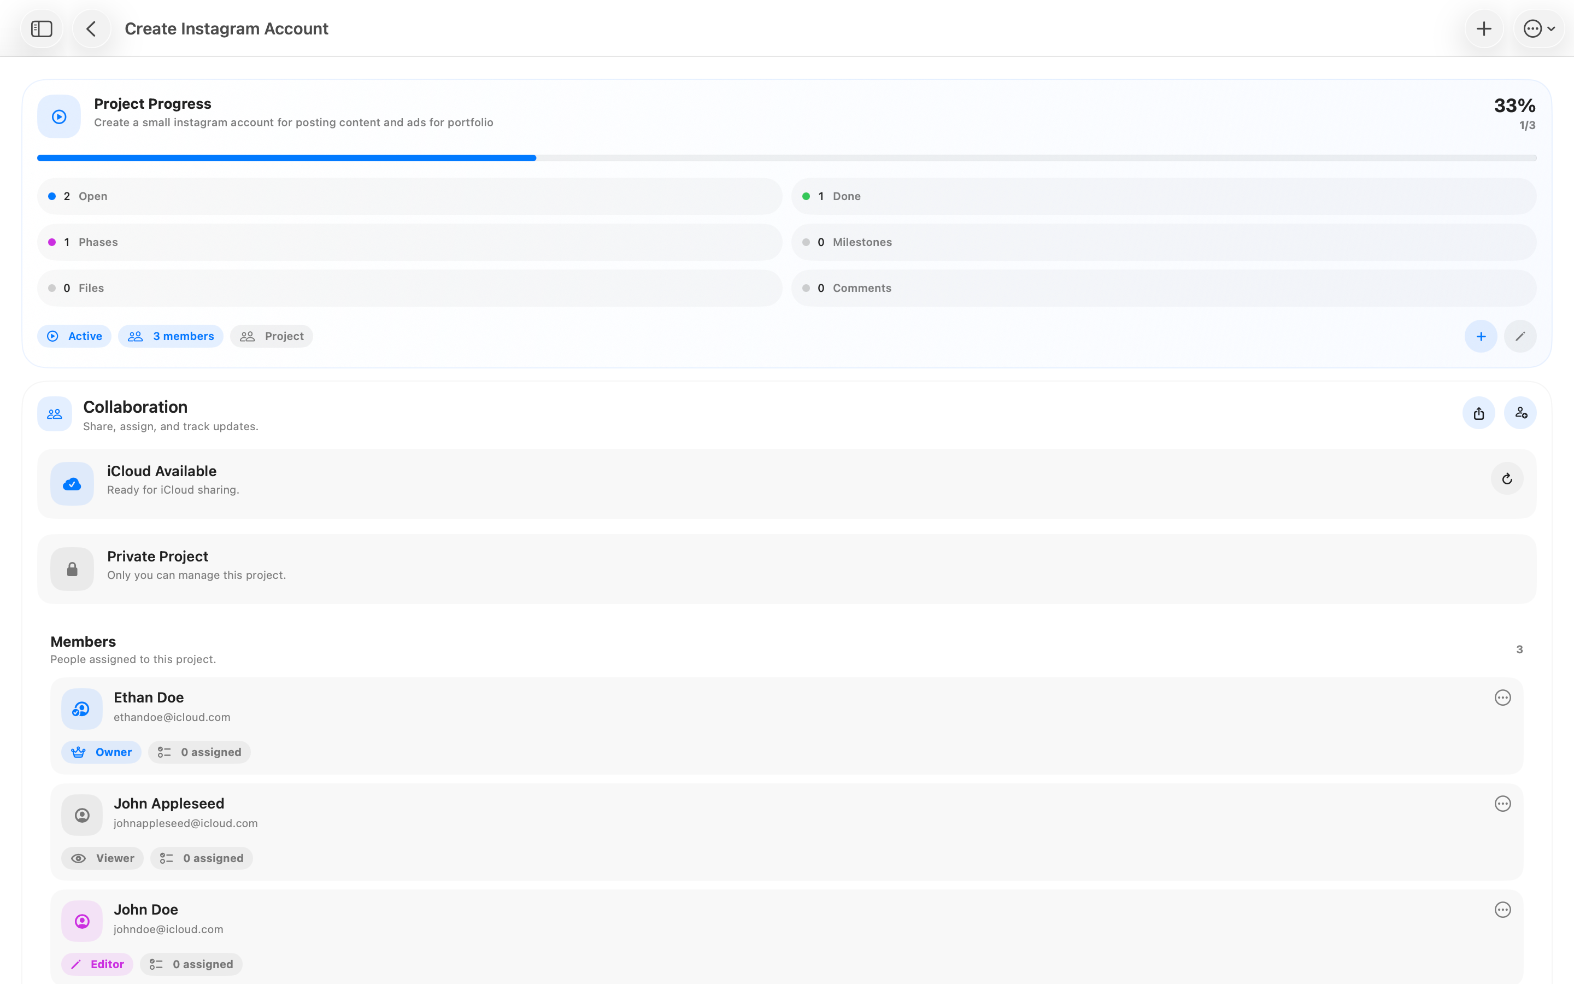
Task: Click the iCloud Available cloud icon
Action: tap(72, 484)
